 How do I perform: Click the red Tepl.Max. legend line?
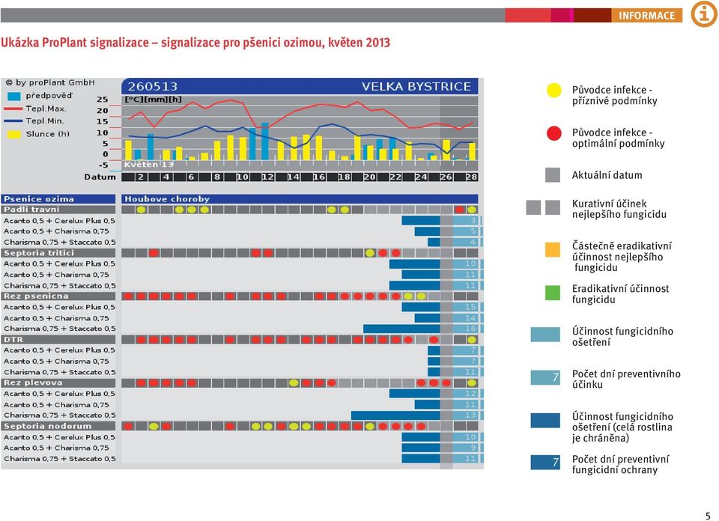click(13, 109)
